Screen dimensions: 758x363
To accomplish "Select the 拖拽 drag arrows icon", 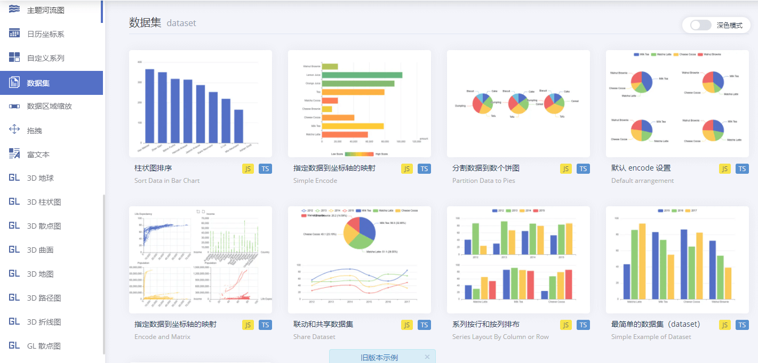I will coord(15,131).
